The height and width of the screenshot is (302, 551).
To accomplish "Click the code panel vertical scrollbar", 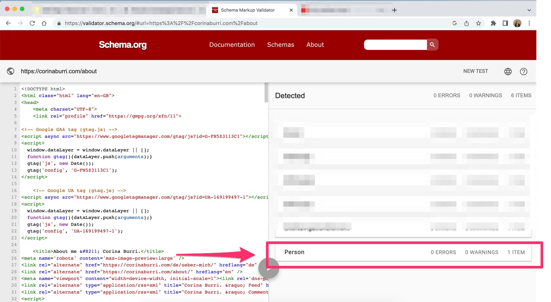I will (266, 92).
